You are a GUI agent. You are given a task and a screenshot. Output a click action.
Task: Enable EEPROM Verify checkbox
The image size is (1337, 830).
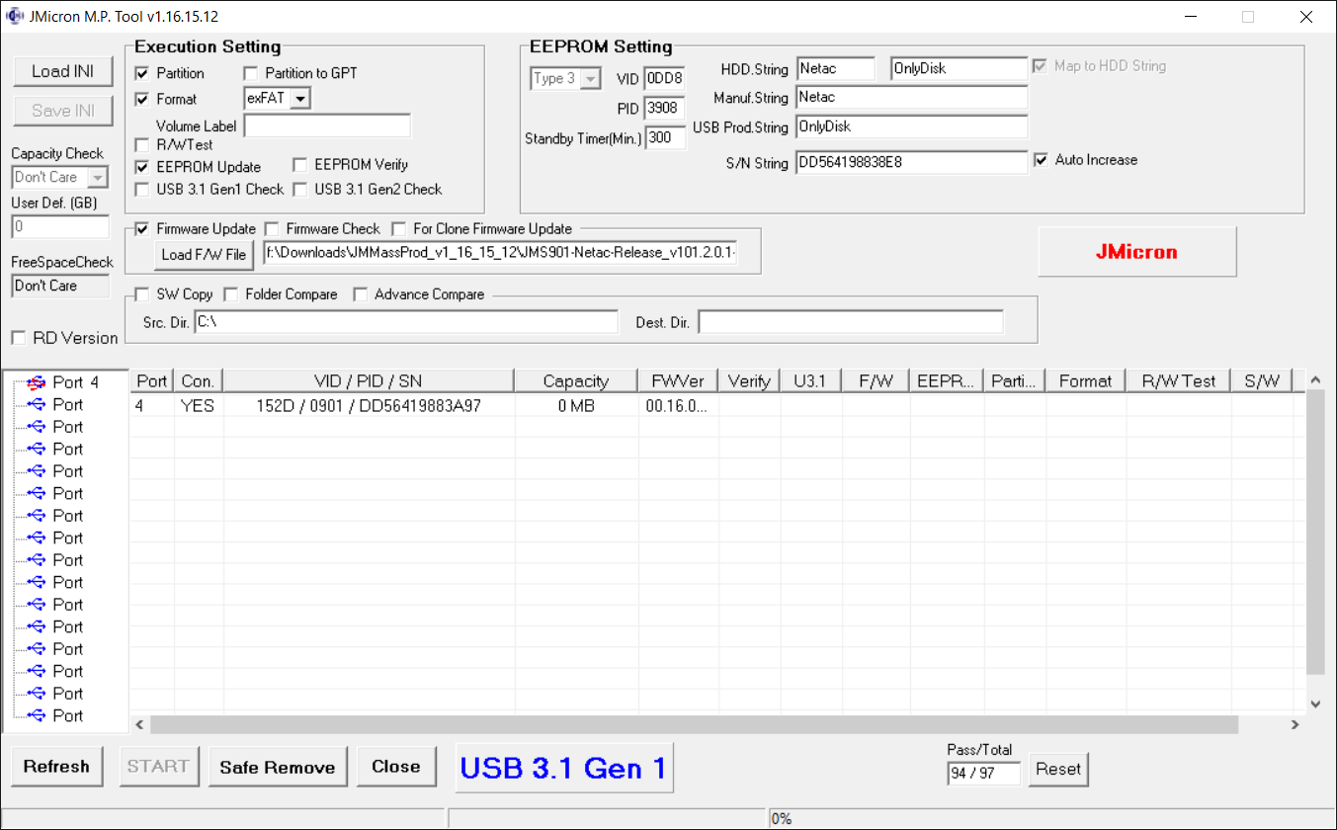click(300, 165)
